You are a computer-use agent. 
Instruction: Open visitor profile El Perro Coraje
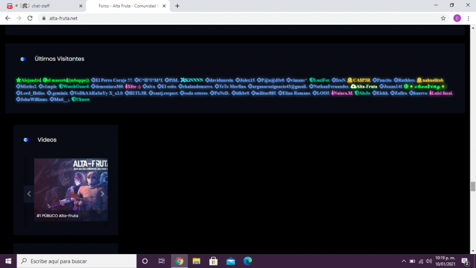(x=111, y=80)
